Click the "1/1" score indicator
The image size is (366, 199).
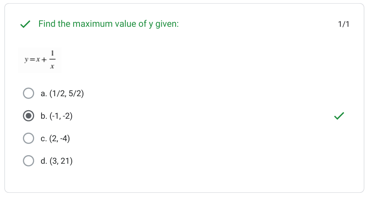coord(344,24)
